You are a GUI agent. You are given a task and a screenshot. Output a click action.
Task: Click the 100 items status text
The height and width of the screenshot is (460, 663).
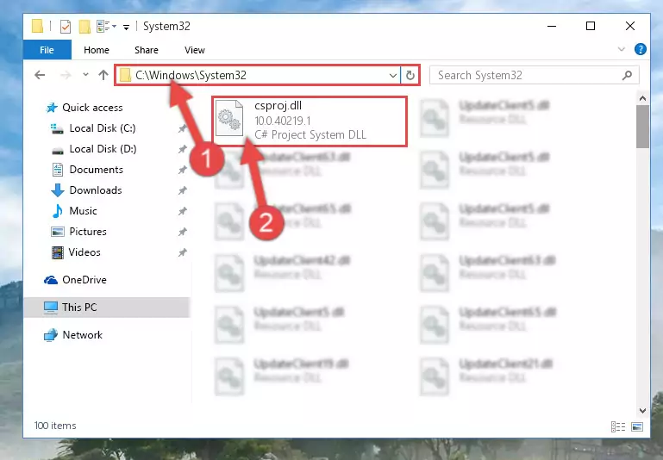point(55,426)
